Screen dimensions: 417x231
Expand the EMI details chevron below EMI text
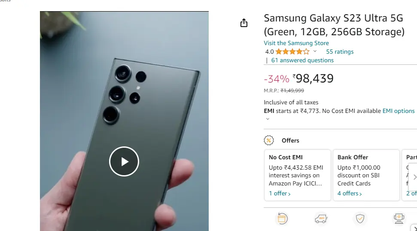tap(268, 119)
